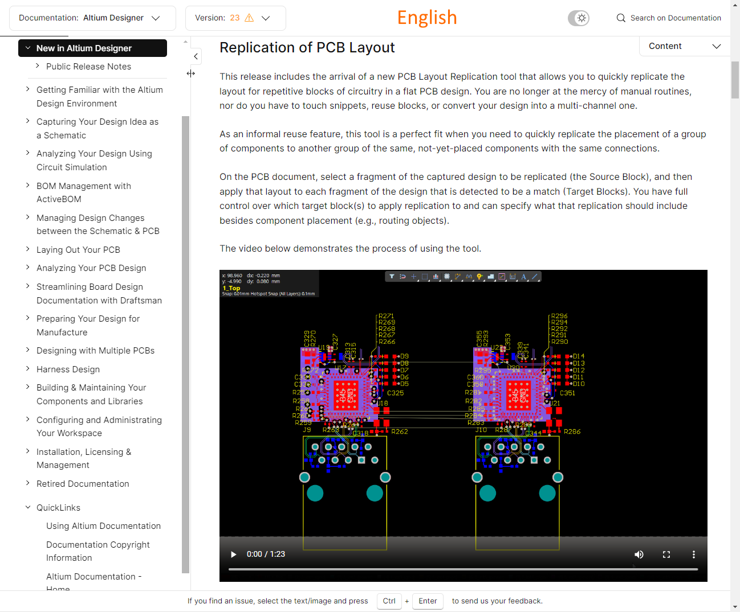Open Public Release Notes page
Screen dimensions: 740x612
(88, 67)
